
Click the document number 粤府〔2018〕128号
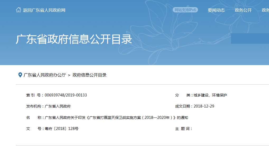point(62,129)
